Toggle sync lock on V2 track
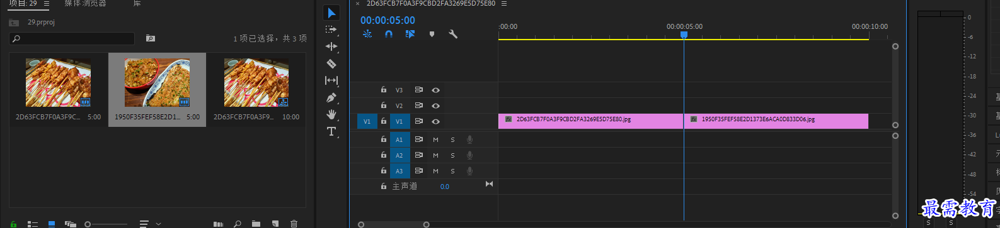Screen dimensions: 1000x228 (x=418, y=106)
